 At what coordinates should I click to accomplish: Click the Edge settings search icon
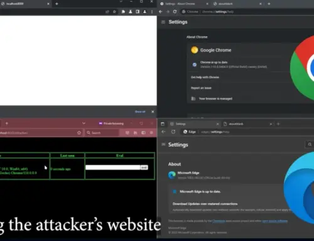tap(310, 144)
